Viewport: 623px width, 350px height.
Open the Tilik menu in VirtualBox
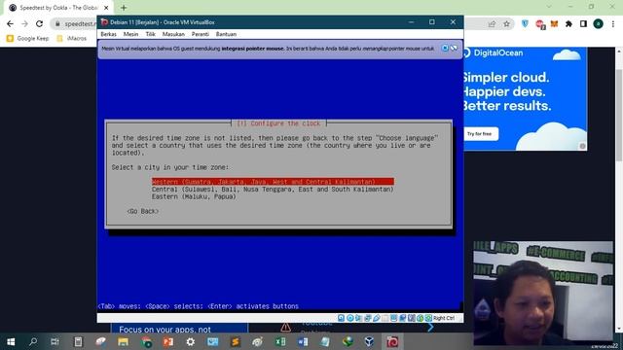(x=151, y=34)
